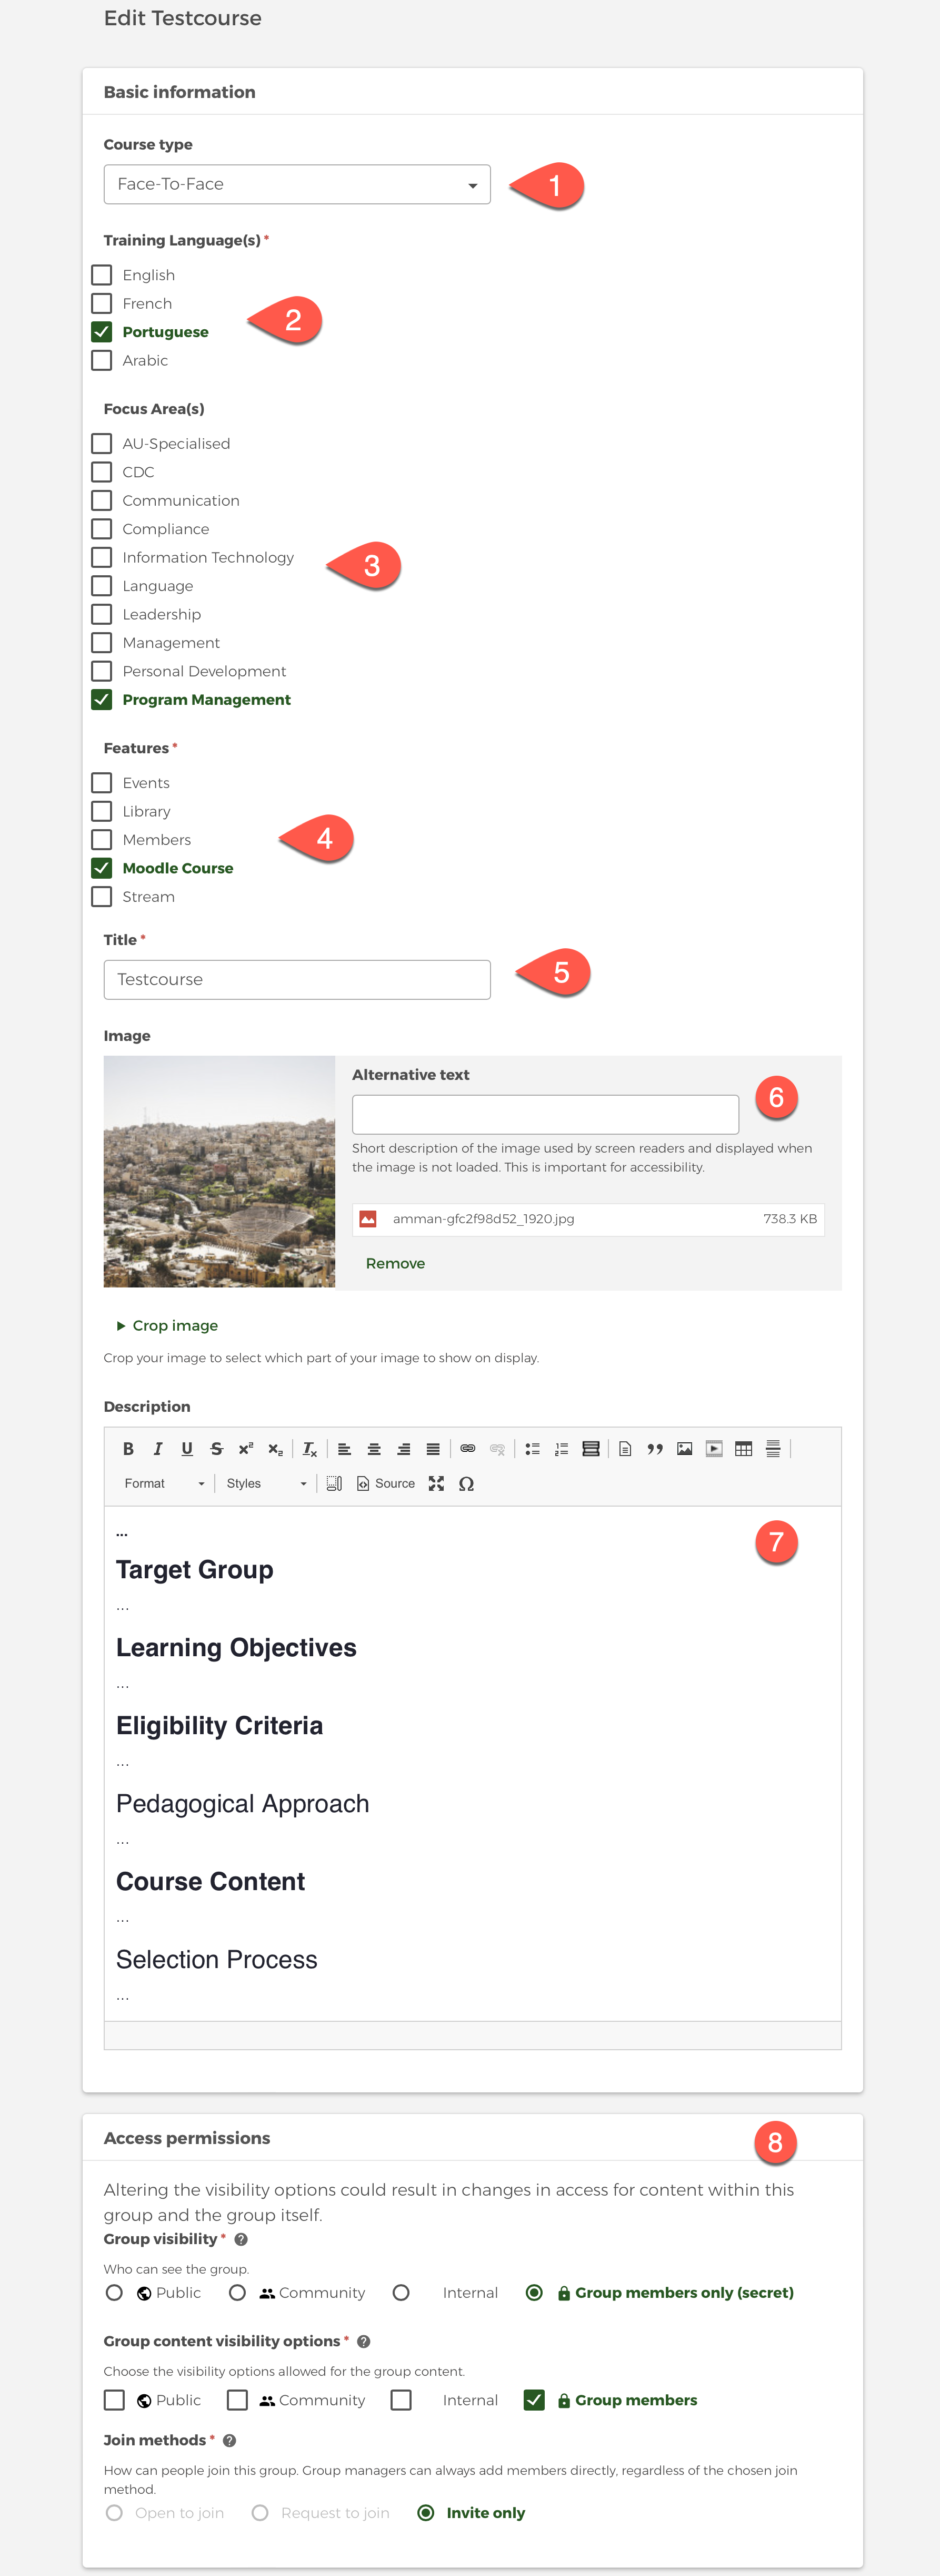Remove the uploaded course image

(396, 1264)
